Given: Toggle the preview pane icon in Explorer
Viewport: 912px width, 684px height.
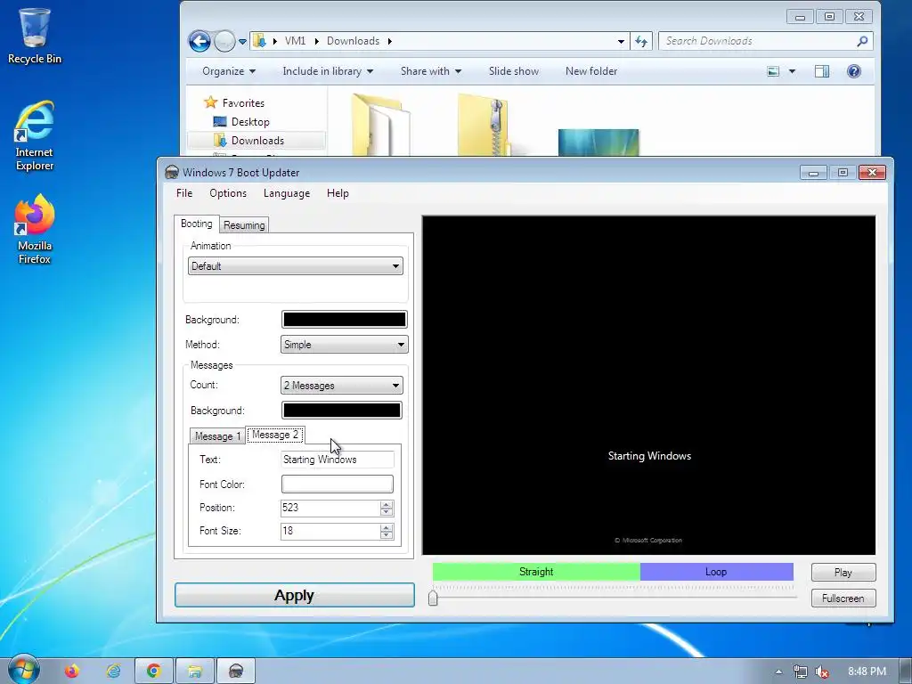Looking at the screenshot, I should (x=822, y=71).
